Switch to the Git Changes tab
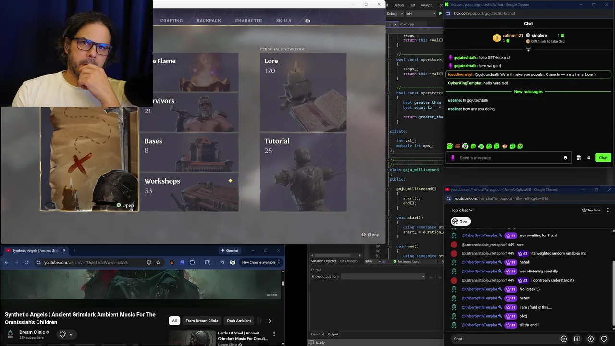 (349, 261)
